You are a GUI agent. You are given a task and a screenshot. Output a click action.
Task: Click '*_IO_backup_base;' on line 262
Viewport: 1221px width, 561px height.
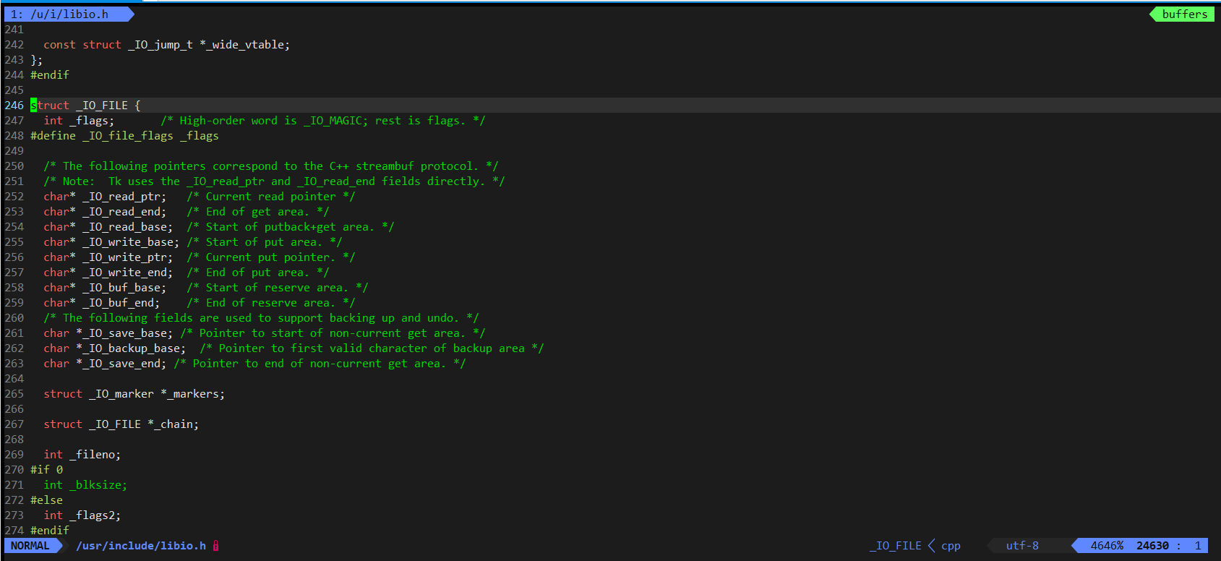coord(131,348)
